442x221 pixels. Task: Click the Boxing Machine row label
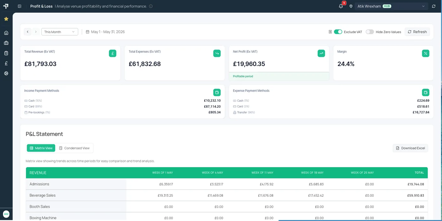[x=43, y=218]
